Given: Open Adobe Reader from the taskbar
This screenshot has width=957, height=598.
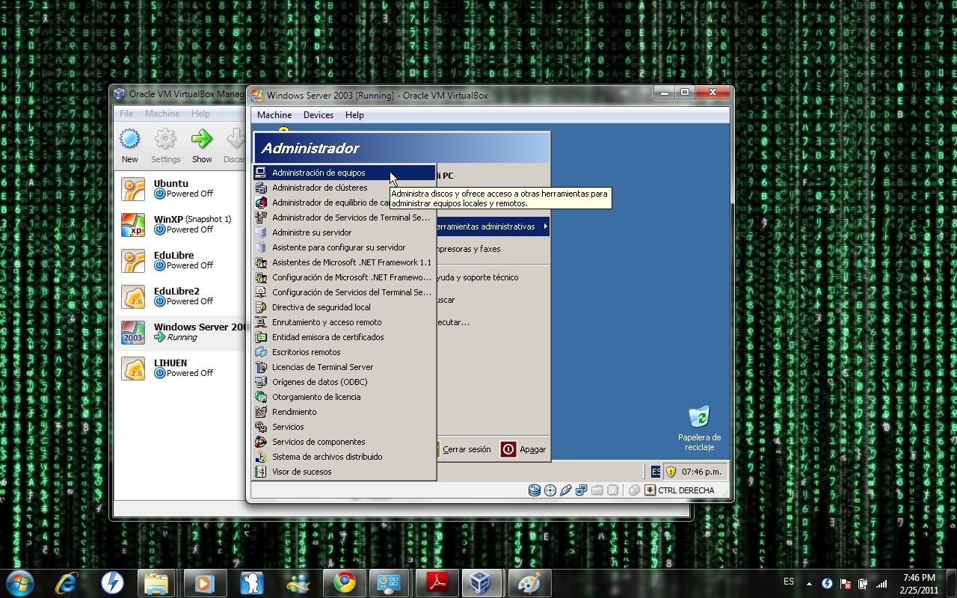Looking at the screenshot, I should click(x=437, y=582).
